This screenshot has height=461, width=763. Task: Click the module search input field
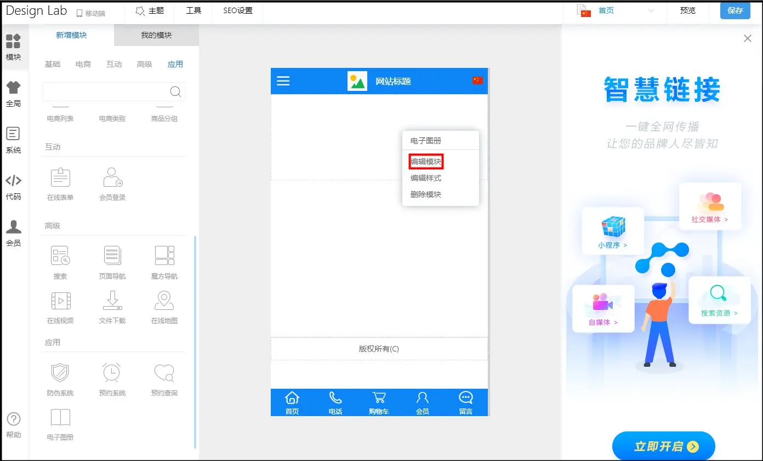[x=107, y=91]
